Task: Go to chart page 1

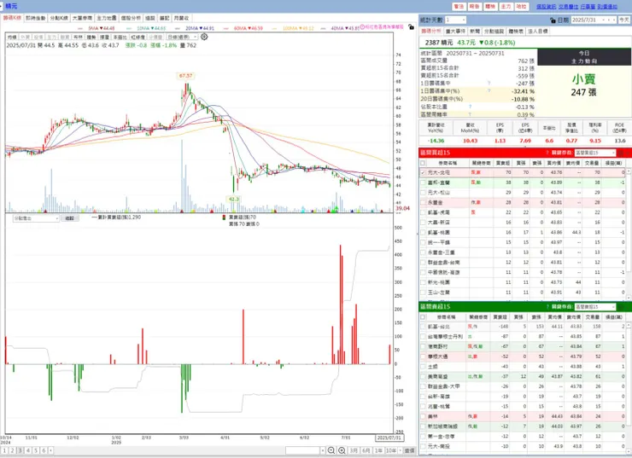Action: pos(5,451)
